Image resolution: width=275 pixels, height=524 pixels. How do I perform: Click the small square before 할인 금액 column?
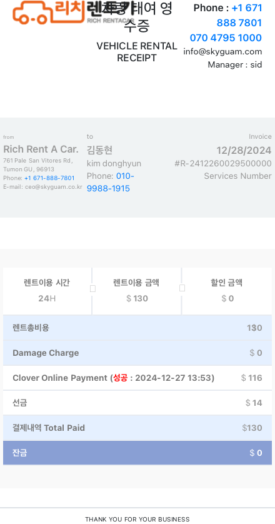click(182, 288)
